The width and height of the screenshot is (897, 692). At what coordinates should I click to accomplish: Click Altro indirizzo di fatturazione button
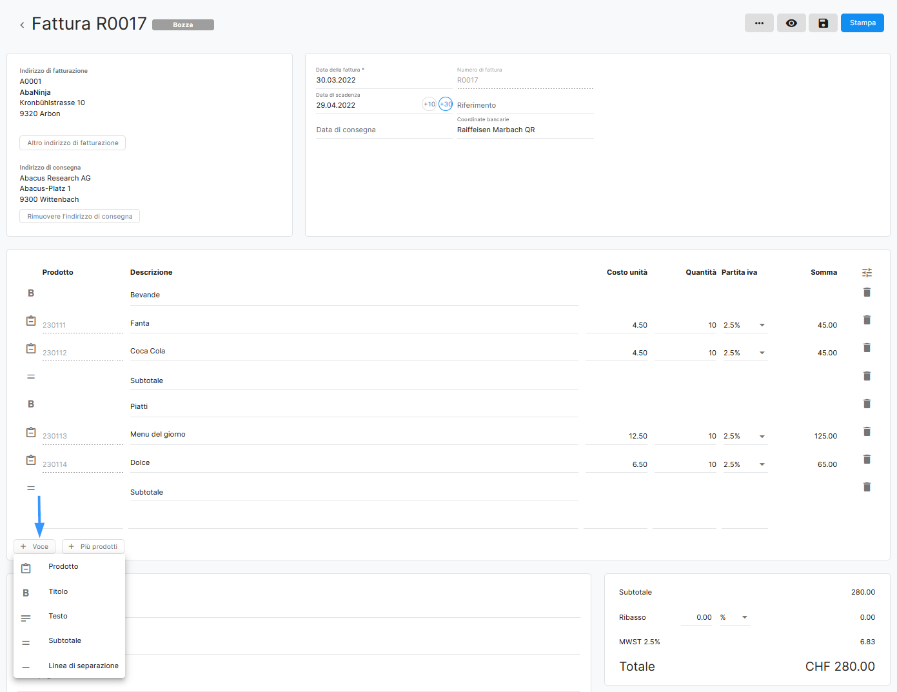coord(73,143)
